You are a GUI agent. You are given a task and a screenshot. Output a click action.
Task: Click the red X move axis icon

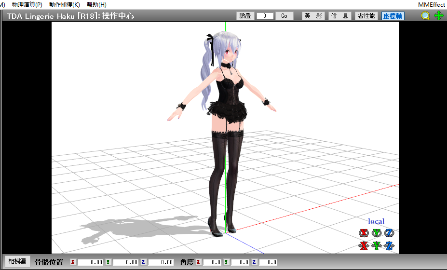coord(364,246)
